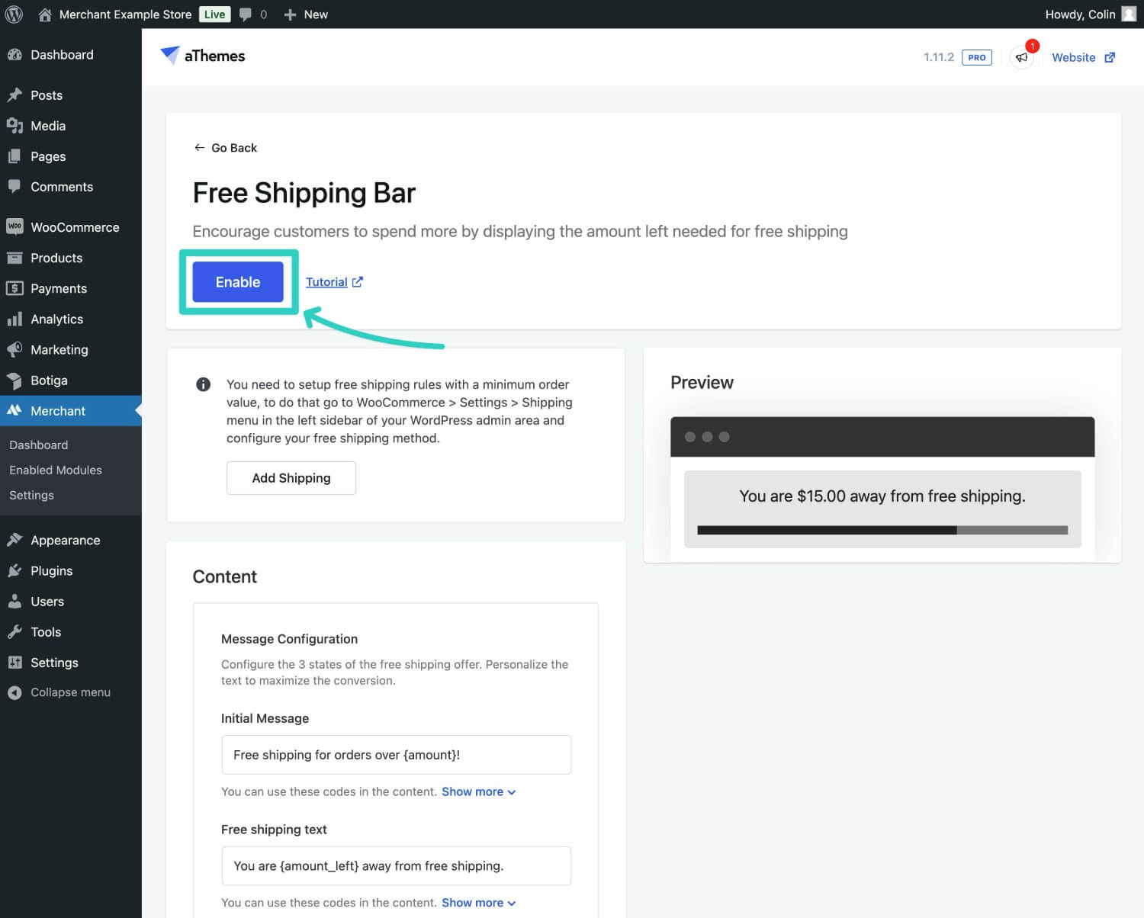Click the Message Configuration heading
1144x918 pixels.
click(x=289, y=639)
